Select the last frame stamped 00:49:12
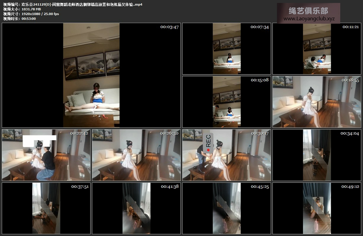 (x=317, y=208)
